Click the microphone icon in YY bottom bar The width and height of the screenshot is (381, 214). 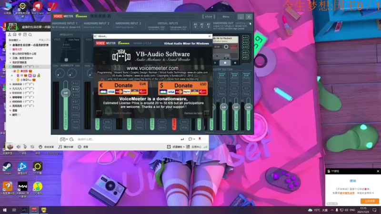(25, 147)
